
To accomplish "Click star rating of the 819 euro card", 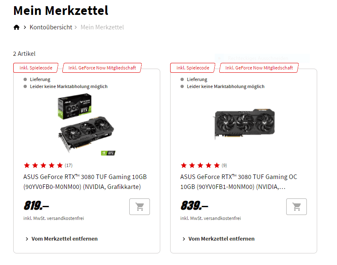I will (43, 165).
